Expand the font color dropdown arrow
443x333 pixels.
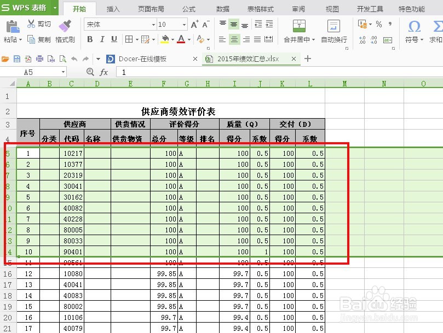189,39
